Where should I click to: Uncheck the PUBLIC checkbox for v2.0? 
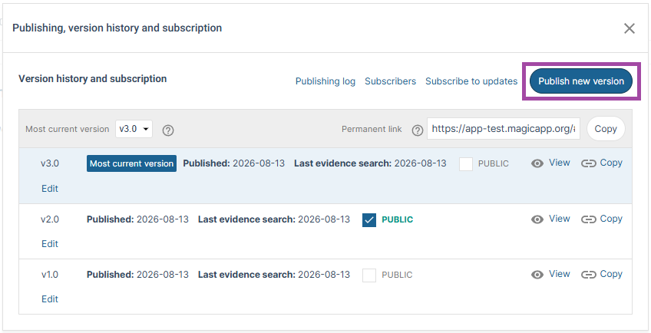[369, 219]
